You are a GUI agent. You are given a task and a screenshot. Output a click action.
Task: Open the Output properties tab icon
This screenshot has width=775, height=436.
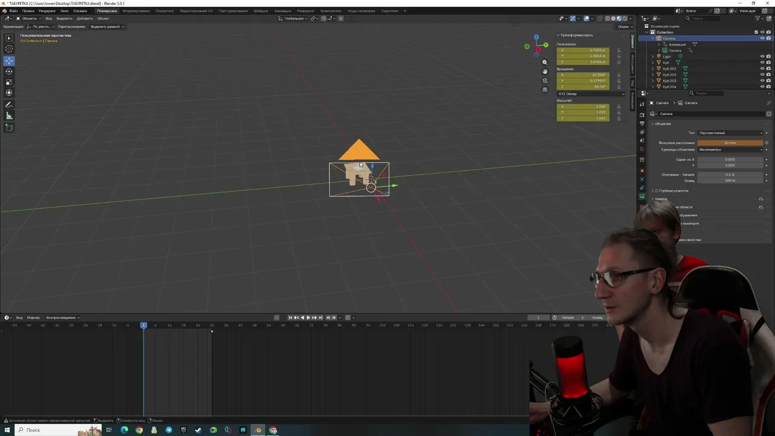[642, 124]
